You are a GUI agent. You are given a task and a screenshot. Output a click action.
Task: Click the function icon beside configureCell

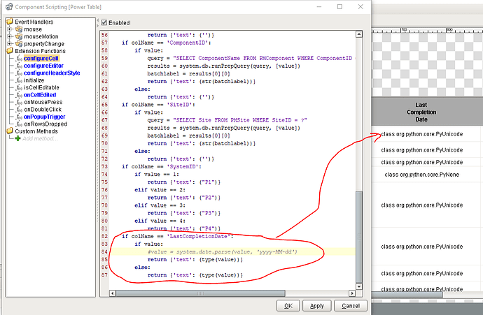click(x=19, y=58)
